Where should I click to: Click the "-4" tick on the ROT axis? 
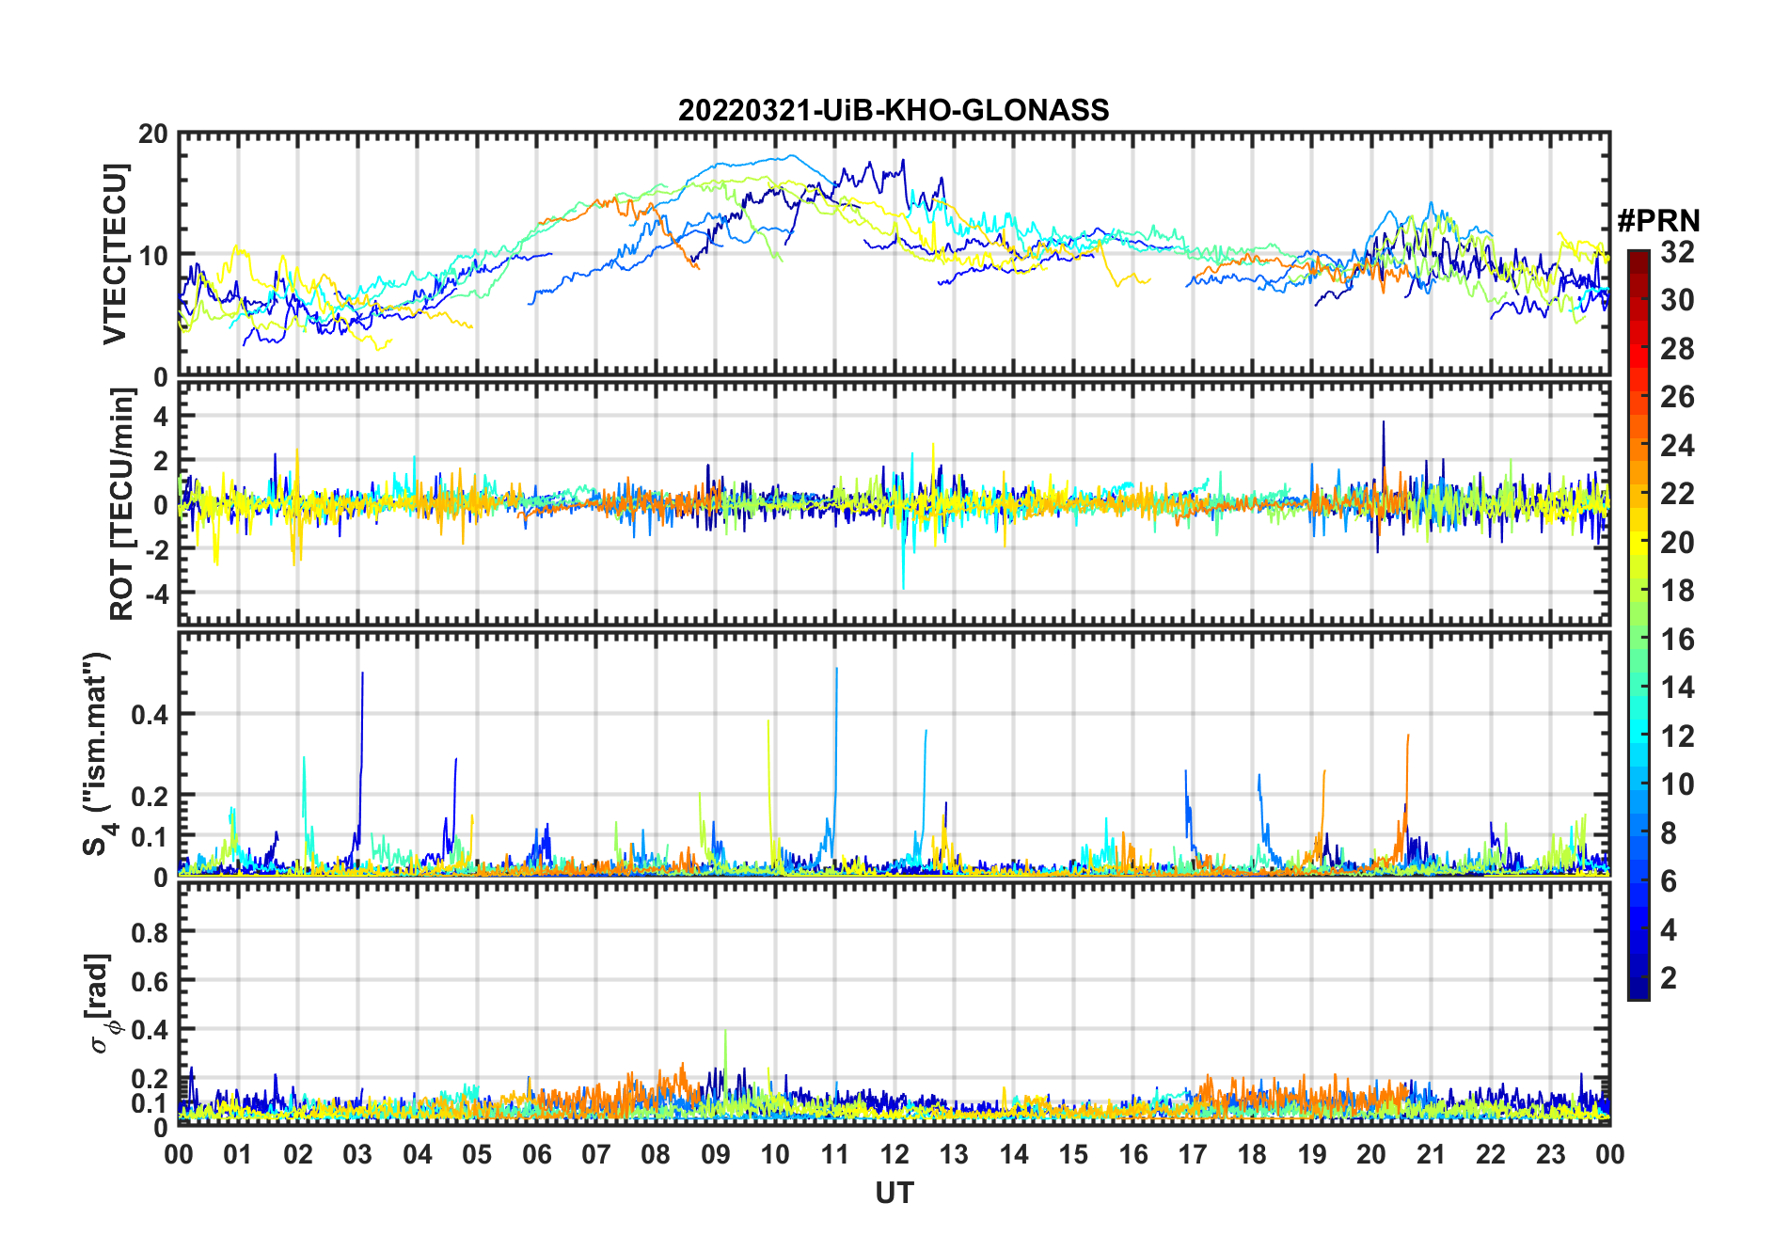pos(157,594)
